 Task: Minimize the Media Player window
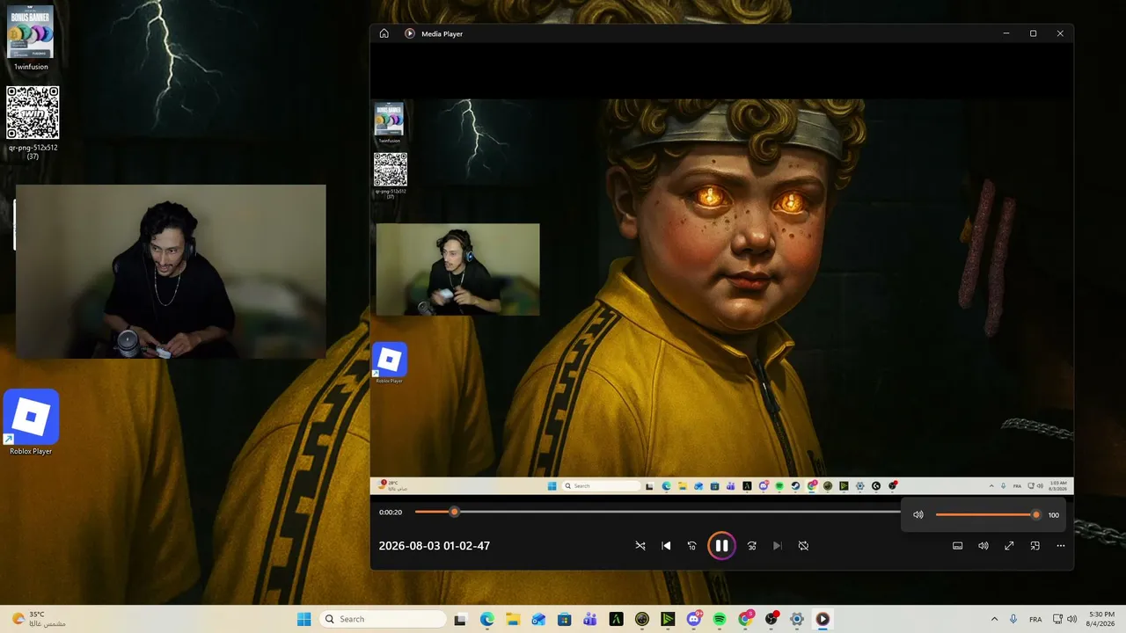click(1006, 33)
